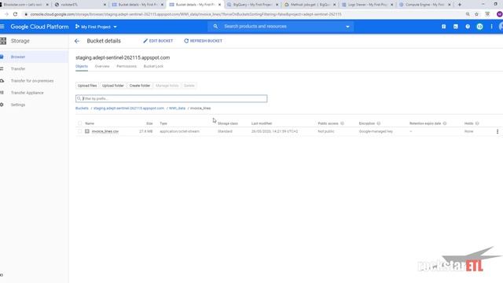
Task: Click the back arrow beside Bucket details
Action: tap(77, 41)
